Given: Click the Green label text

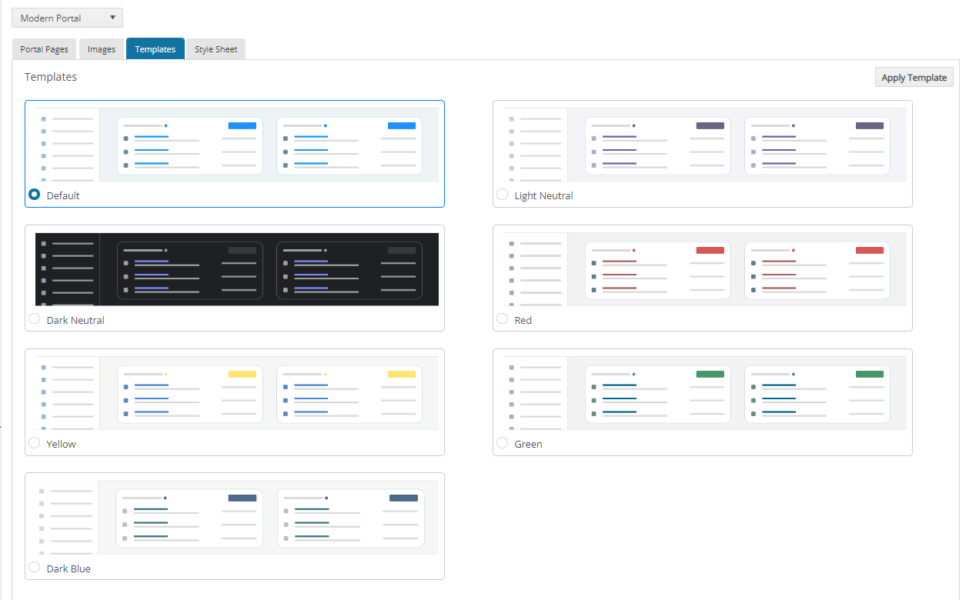Looking at the screenshot, I should pyautogui.click(x=528, y=444).
